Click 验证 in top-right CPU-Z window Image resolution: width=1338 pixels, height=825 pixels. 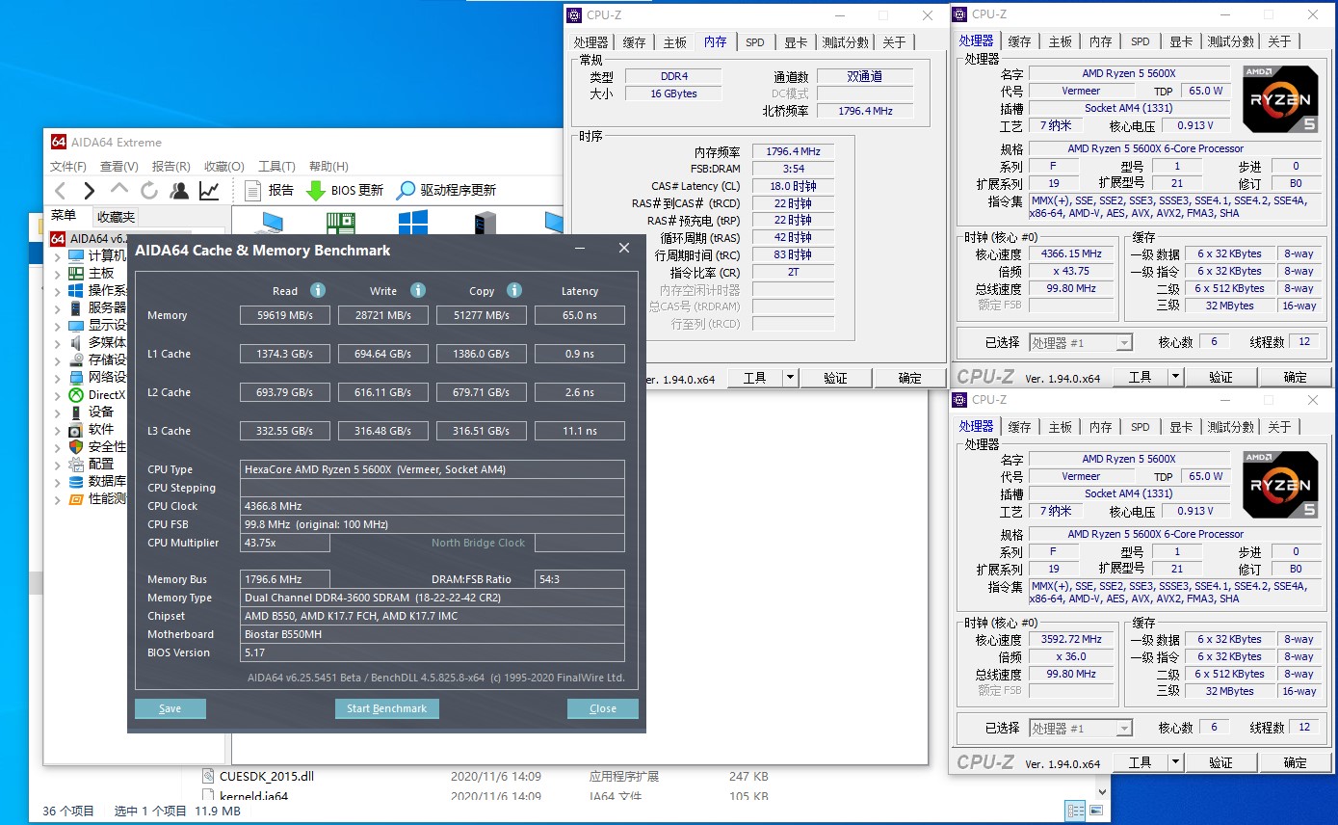(x=1220, y=377)
